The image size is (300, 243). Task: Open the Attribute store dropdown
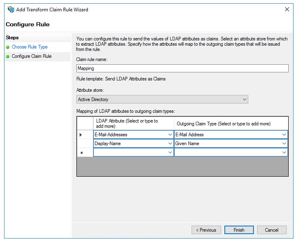click(x=162, y=99)
